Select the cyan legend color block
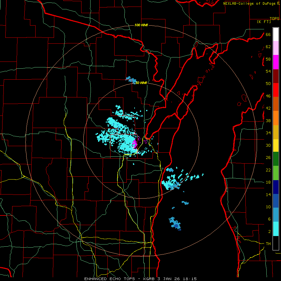Screen dimensions: 281x281 point(276,229)
